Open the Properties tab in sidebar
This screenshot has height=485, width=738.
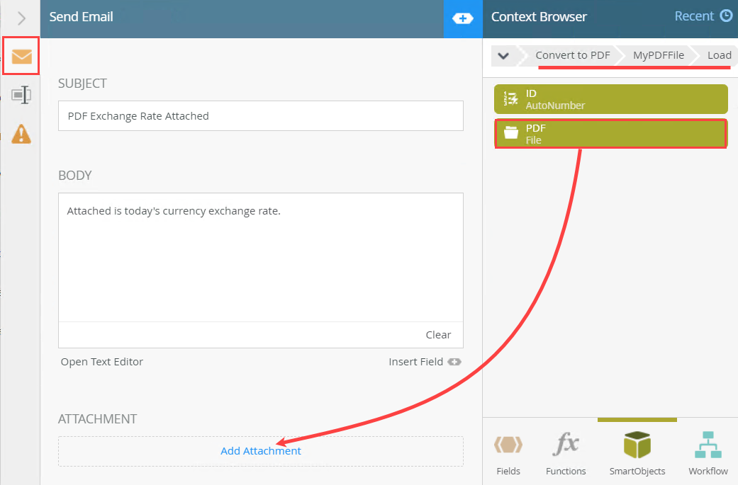pyautogui.click(x=21, y=95)
